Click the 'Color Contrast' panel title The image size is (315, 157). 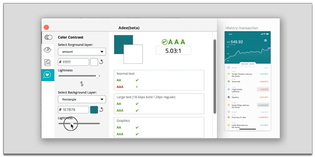[x=71, y=37]
